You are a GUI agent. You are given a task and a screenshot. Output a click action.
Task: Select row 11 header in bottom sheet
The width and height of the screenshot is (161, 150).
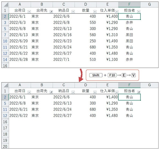(5, 110)
